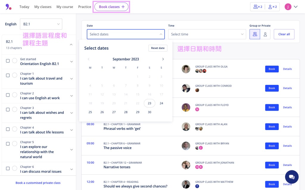
Task: Click the Lingoda logo icon
Action: tap(8, 7)
